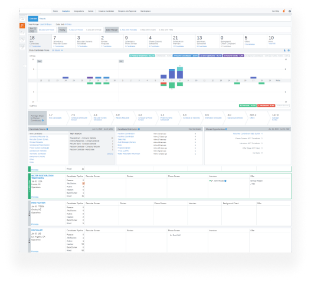Viewport: 311px width, 282px height.
Task: Select the Overview tab
Action: (x=33, y=19)
